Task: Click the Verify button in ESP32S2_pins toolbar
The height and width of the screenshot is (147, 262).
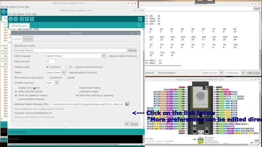Action: pyautogui.click(x=11, y=19)
